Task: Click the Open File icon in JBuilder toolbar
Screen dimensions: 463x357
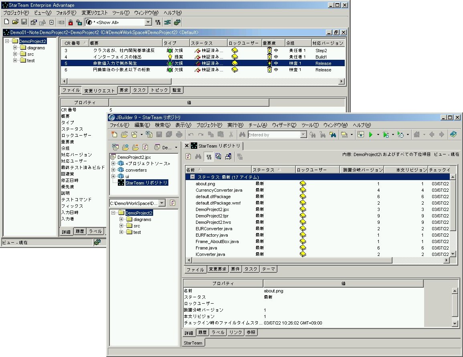Action: tap(124, 134)
